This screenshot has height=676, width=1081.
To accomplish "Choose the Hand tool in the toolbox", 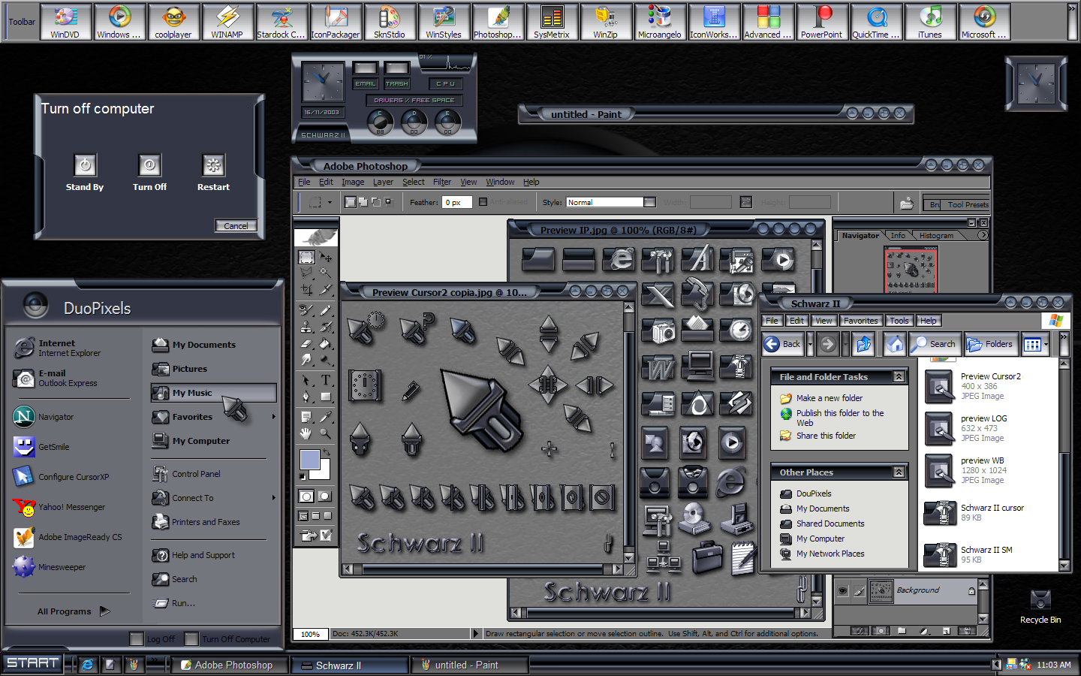I will tap(306, 433).
